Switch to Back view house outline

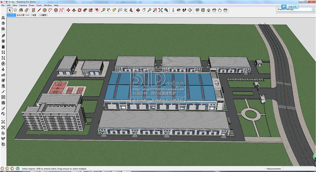point(220,10)
